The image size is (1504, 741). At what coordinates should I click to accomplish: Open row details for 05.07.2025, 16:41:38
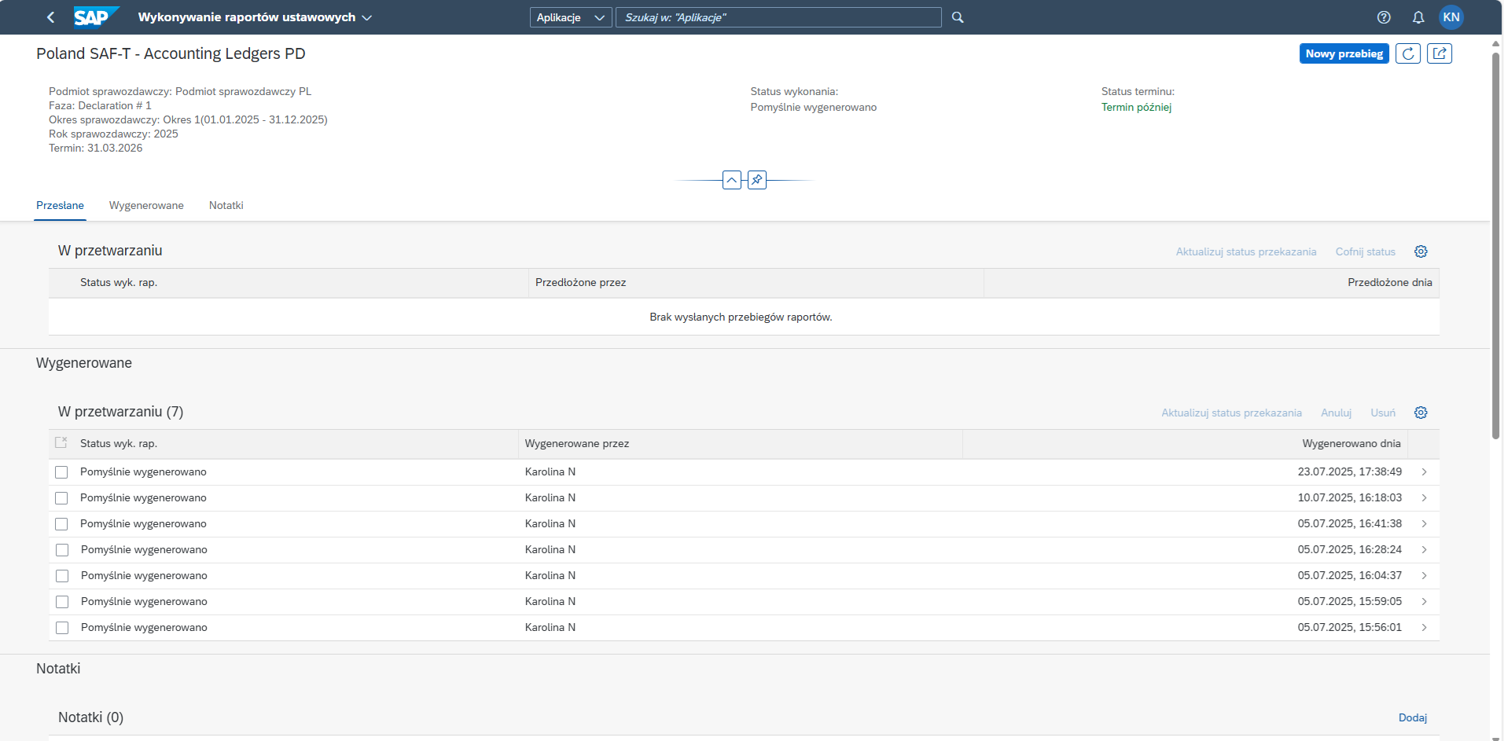[1424, 524]
